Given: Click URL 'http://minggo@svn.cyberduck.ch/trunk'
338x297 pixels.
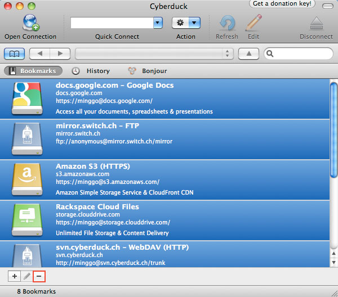Looking at the screenshot, I should coord(110,263).
